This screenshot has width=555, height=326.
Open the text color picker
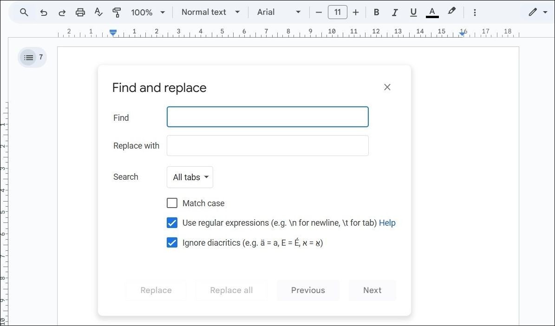click(x=432, y=13)
